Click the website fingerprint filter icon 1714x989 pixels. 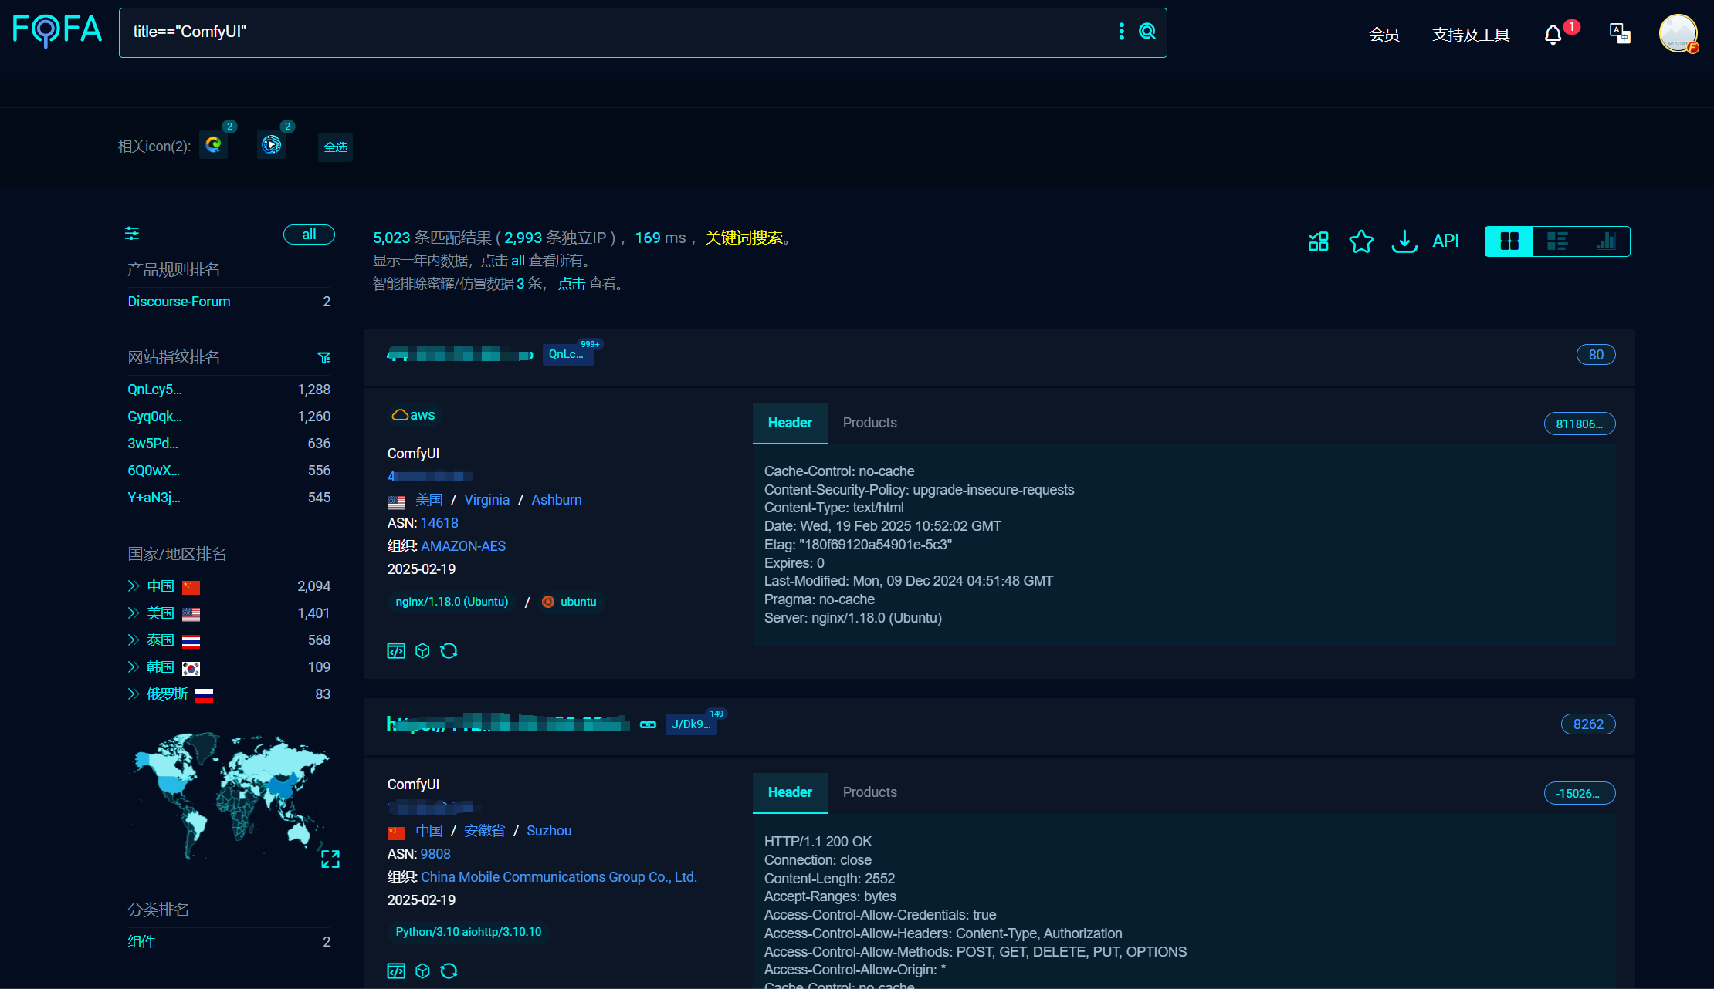point(324,357)
